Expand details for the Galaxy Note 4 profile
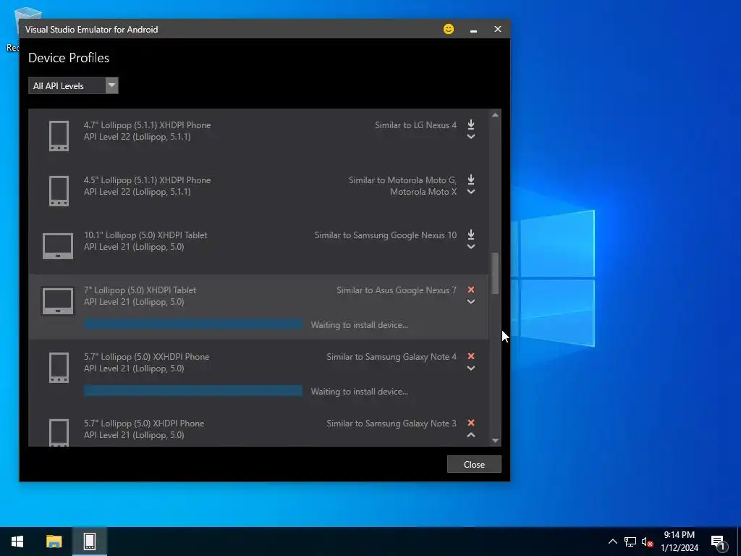 point(470,368)
